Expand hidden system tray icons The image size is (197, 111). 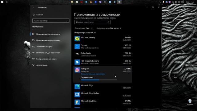(x=160, y=2)
